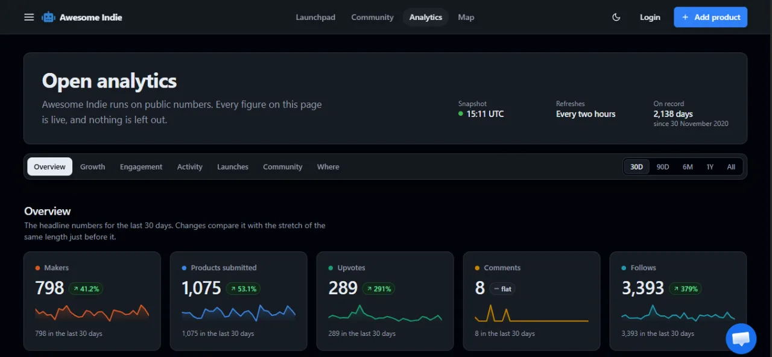
Task: Open the hamburger menu
Action: click(x=29, y=17)
